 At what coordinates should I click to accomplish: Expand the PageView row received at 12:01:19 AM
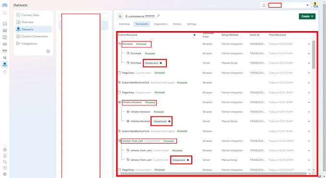[x=309, y=92]
